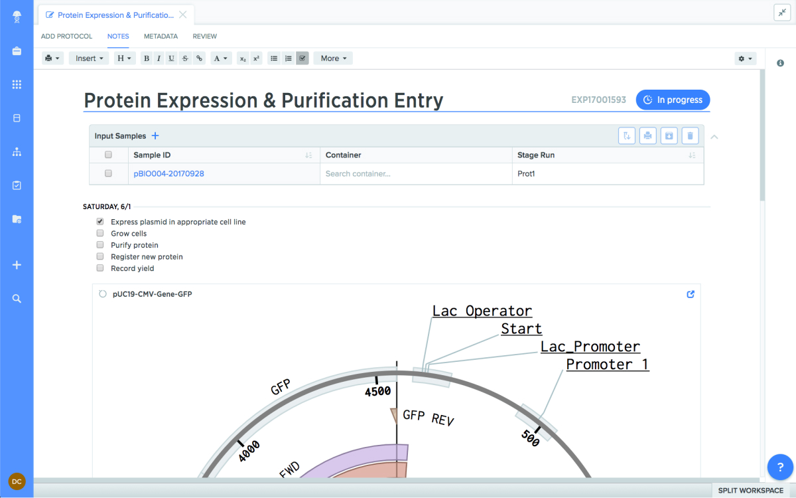Check the Grow cells checkbox
This screenshot has height=498, width=796.
(x=100, y=234)
